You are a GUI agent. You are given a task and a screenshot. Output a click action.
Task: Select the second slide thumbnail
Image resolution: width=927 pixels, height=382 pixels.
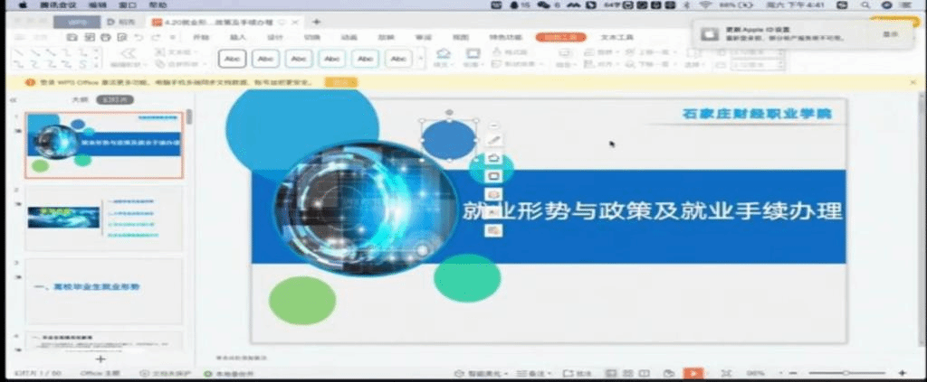pos(102,218)
